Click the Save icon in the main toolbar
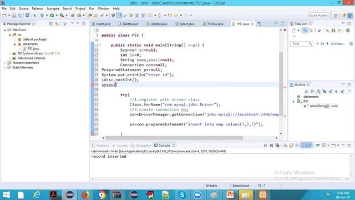Screen dimensions: 355x200 pyautogui.click(x=14, y=16)
